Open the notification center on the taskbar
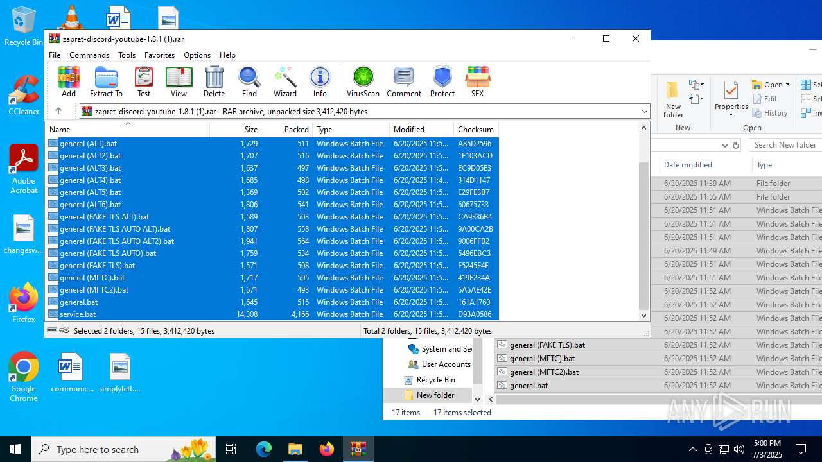The height and width of the screenshot is (462, 822). pos(801,449)
